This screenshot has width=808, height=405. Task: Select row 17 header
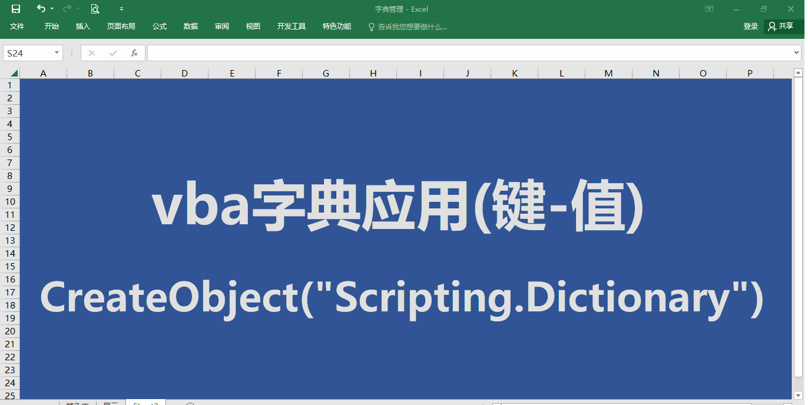tap(9, 293)
